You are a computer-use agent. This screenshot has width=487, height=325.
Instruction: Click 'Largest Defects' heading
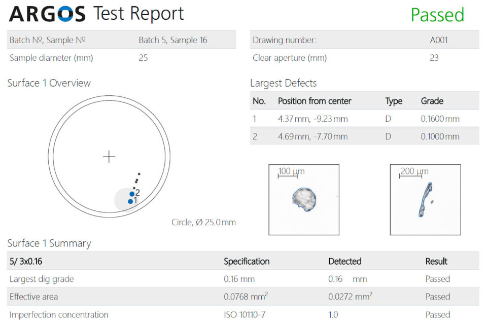click(283, 83)
